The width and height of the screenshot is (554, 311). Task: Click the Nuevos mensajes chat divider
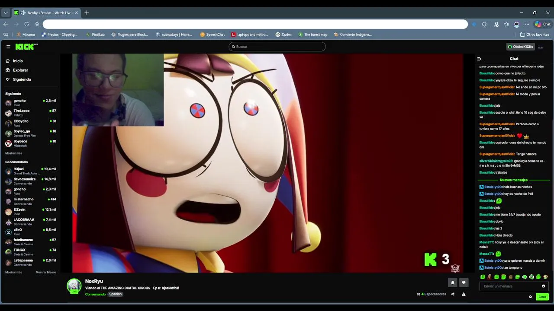point(514,180)
